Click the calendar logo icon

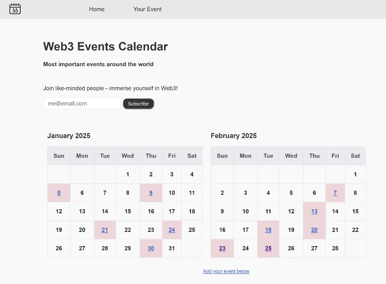coord(15,9)
